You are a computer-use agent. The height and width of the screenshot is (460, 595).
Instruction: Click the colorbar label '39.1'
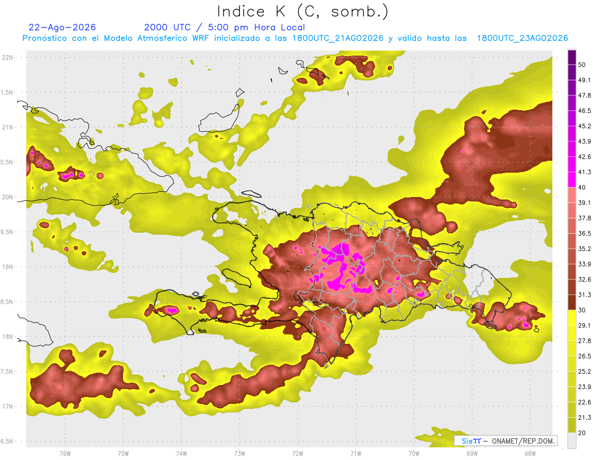click(x=585, y=203)
